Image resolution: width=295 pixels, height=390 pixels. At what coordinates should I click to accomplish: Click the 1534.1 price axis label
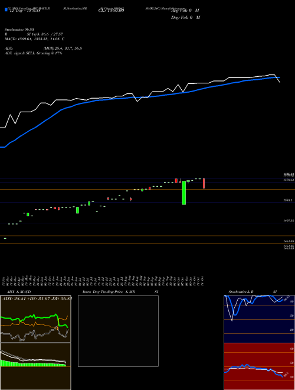point(288,200)
